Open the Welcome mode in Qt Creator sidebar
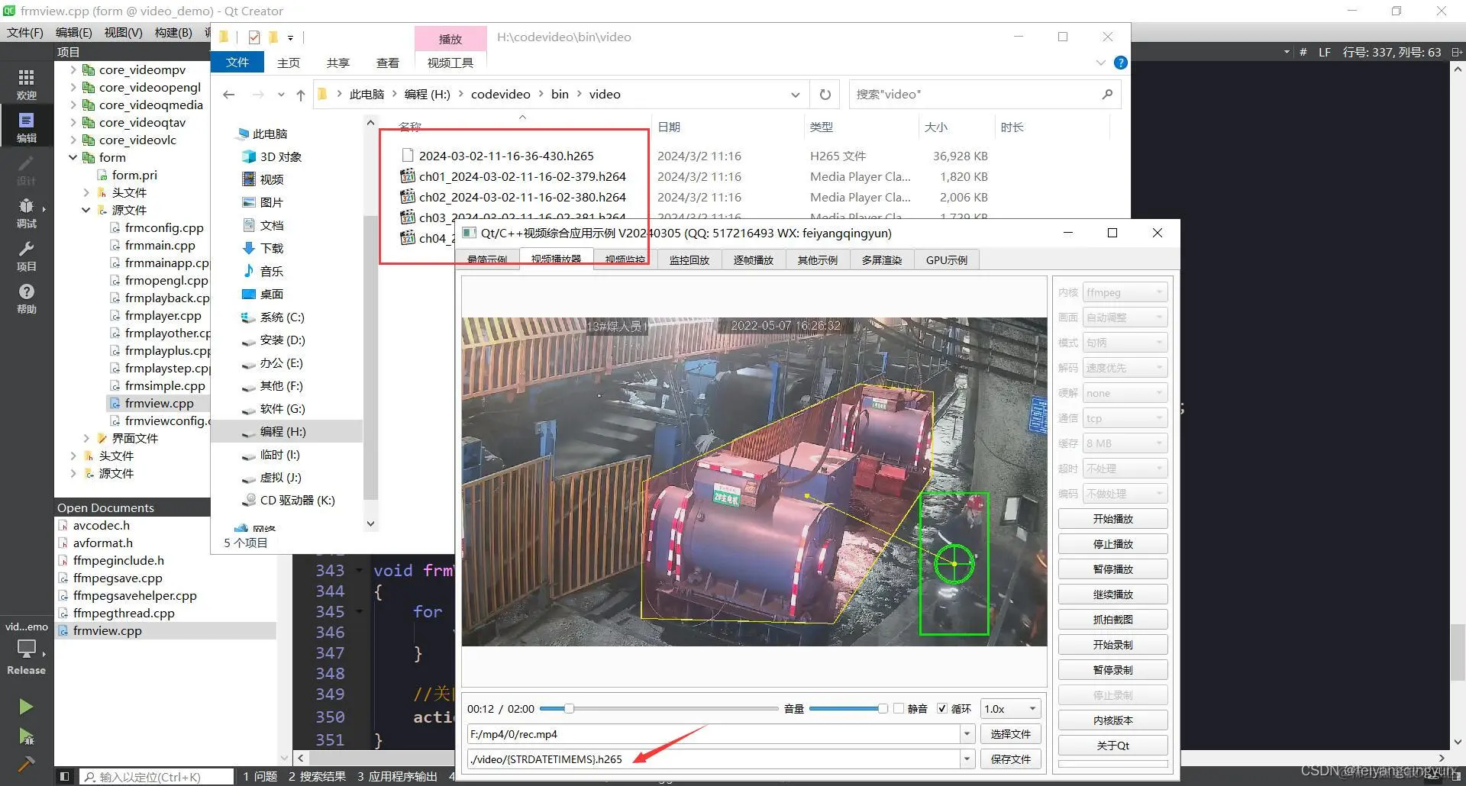Viewport: 1466px width, 786px height. [26, 83]
